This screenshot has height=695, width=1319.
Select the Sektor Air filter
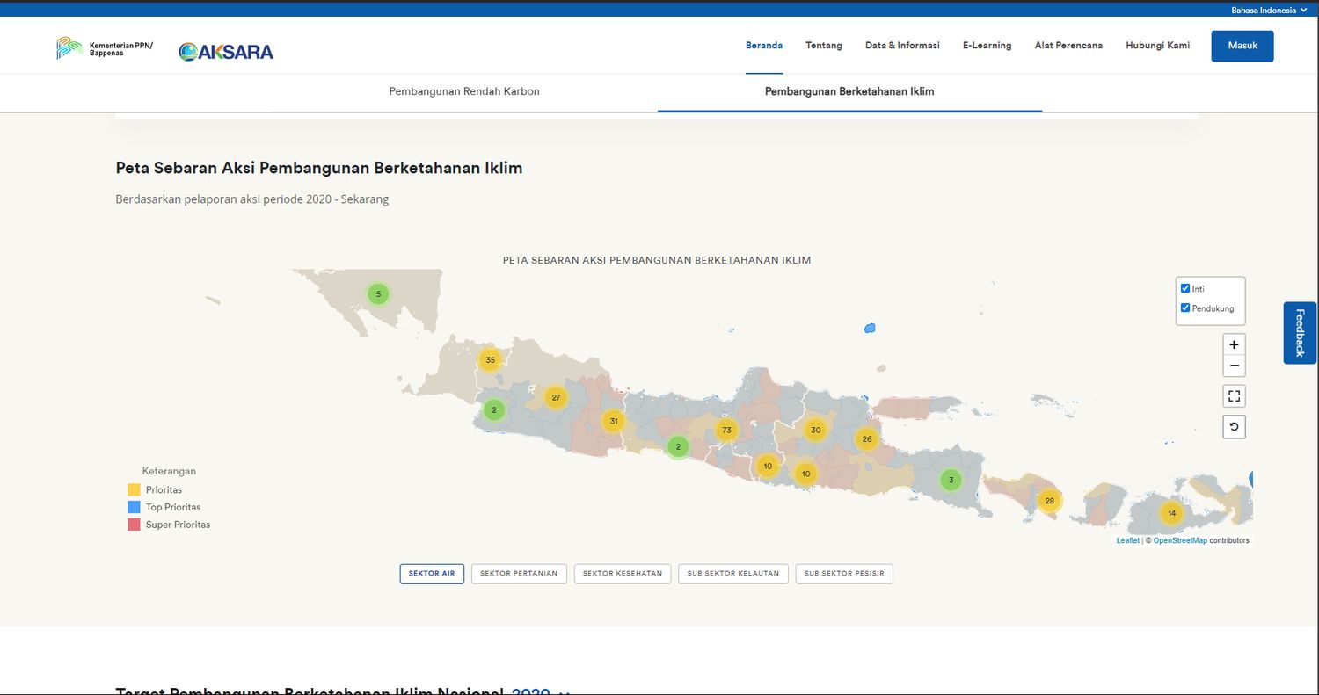[x=432, y=574]
